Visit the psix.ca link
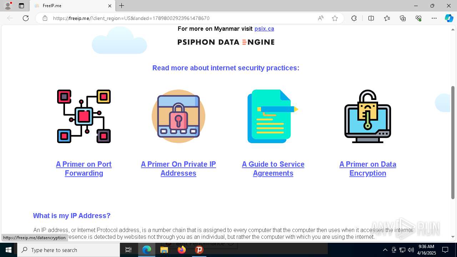Screen dimensions: 457x257 click(x=264, y=29)
